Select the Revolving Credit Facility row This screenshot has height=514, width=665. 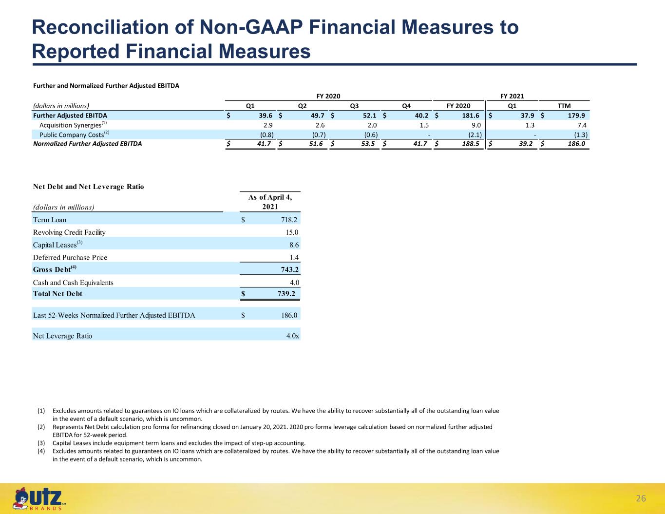[x=166, y=232]
